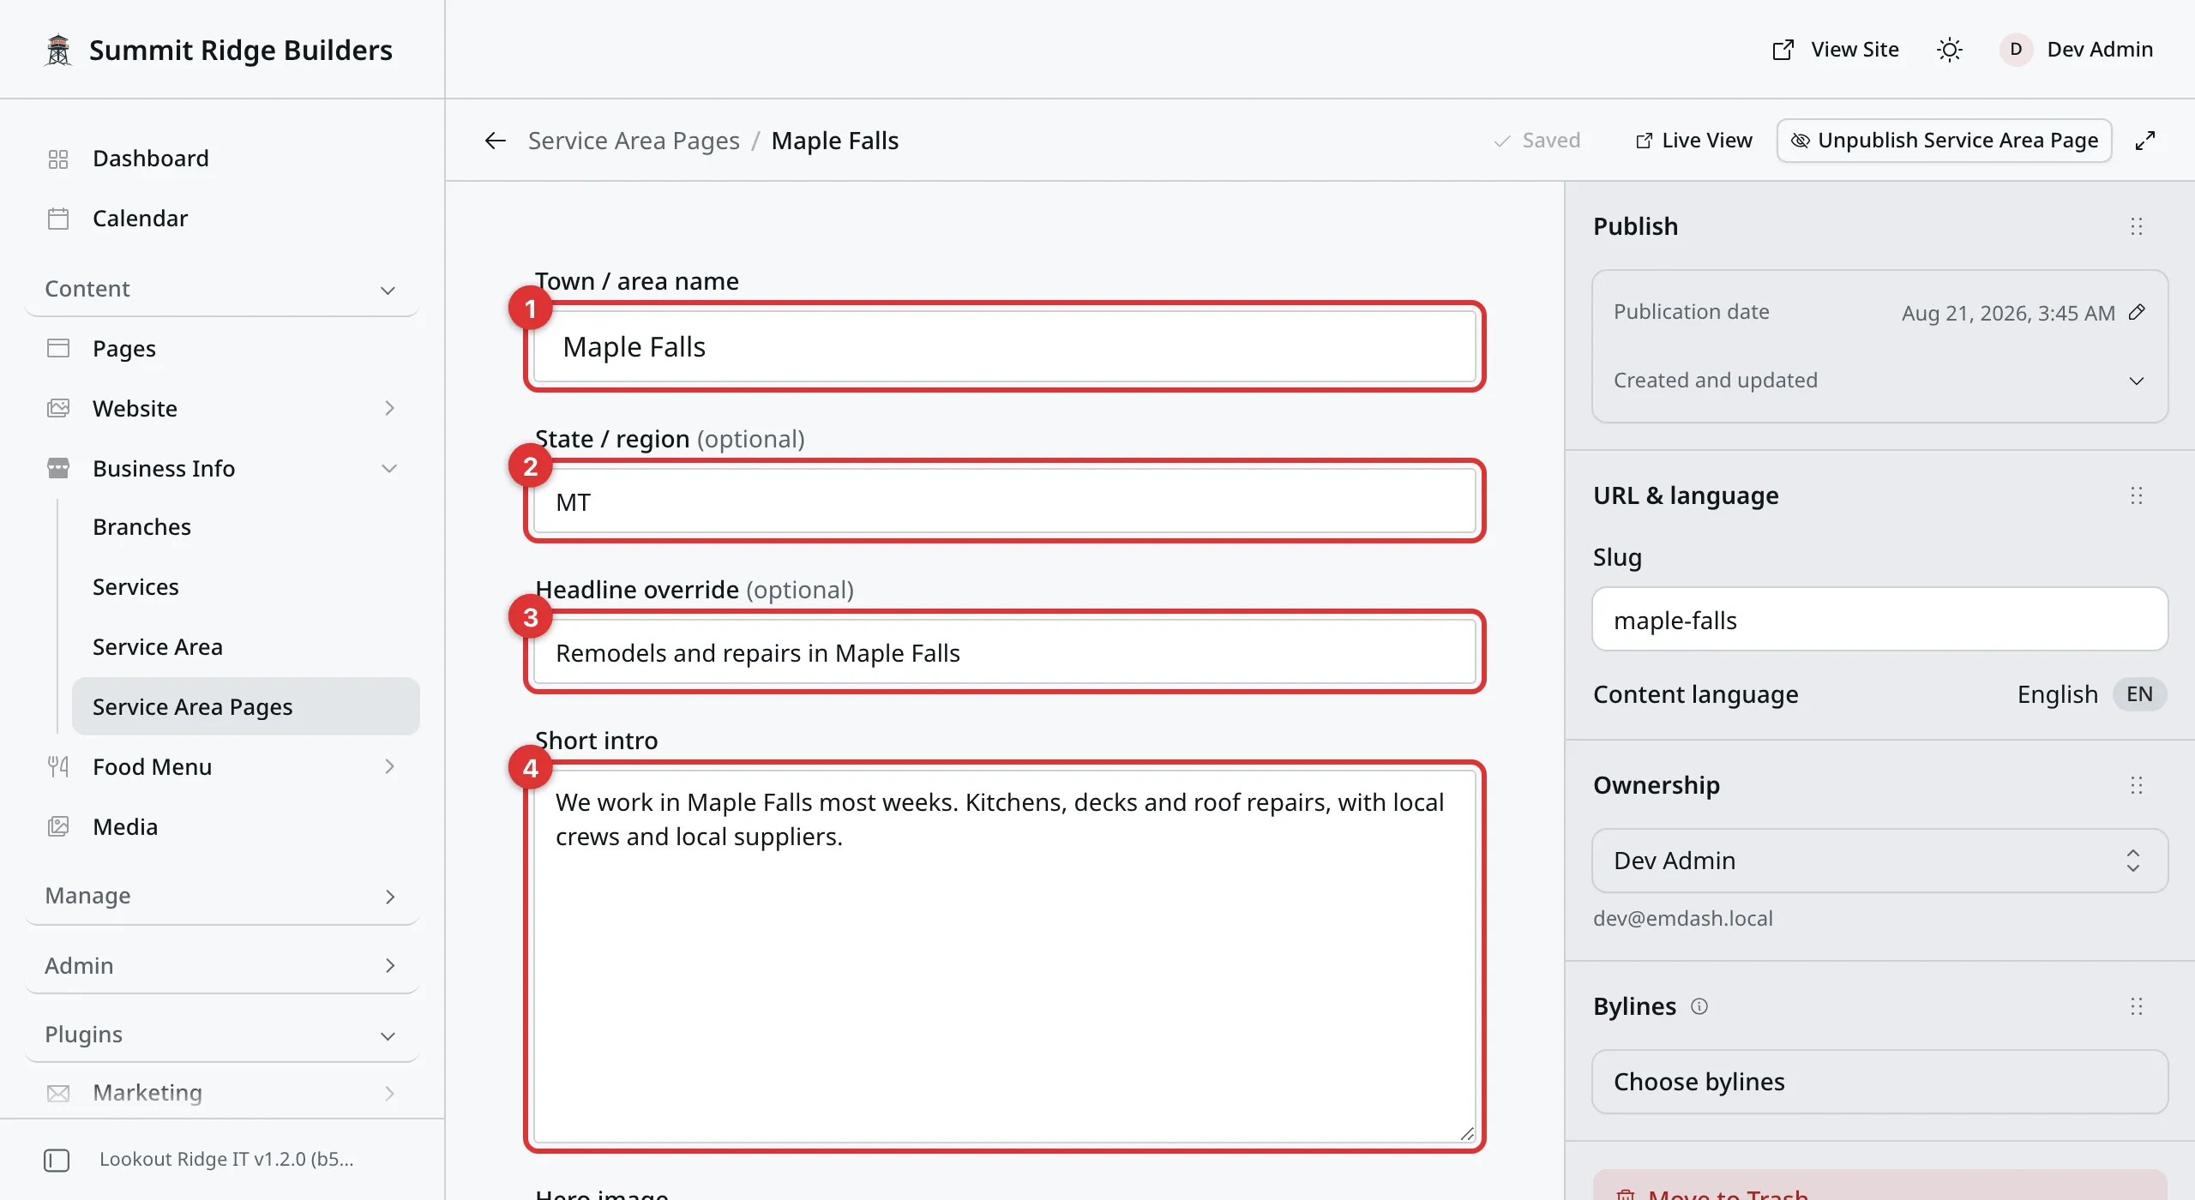Click the Summit Ridge Builders tower logo
2195x1200 pixels.
point(58,50)
